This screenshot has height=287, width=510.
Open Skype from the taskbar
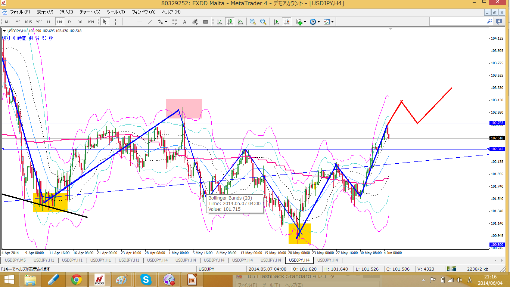[146, 280]
